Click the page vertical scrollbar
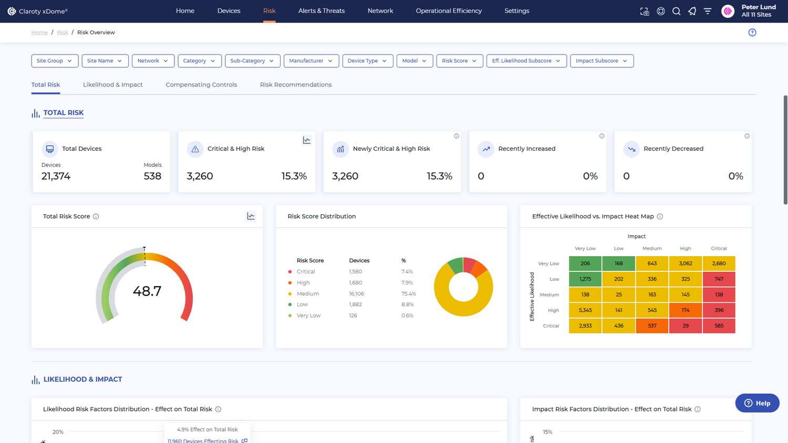The height and width of the screenshot is (443, 788). 785,150
